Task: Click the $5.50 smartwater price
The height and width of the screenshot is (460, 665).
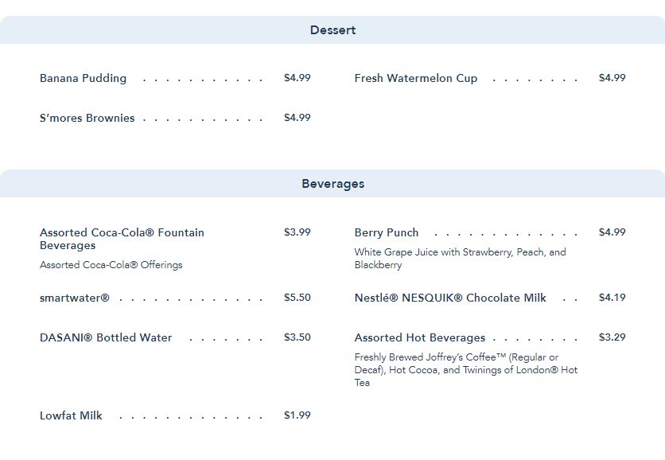Action: coord(297,298)
